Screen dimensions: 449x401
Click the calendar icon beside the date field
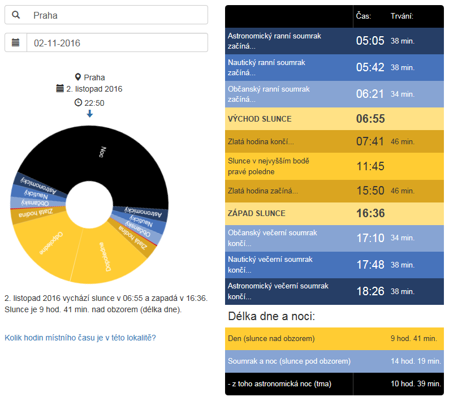[16, 42]
